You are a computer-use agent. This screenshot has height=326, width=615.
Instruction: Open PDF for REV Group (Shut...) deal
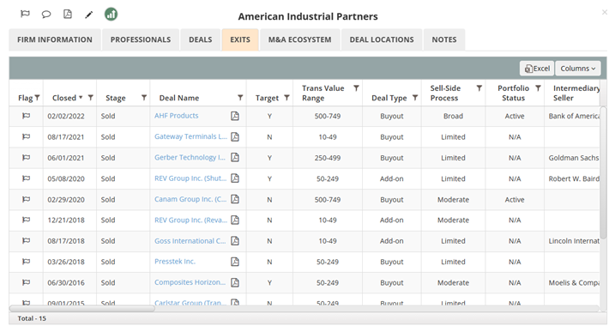coord(235,178)
